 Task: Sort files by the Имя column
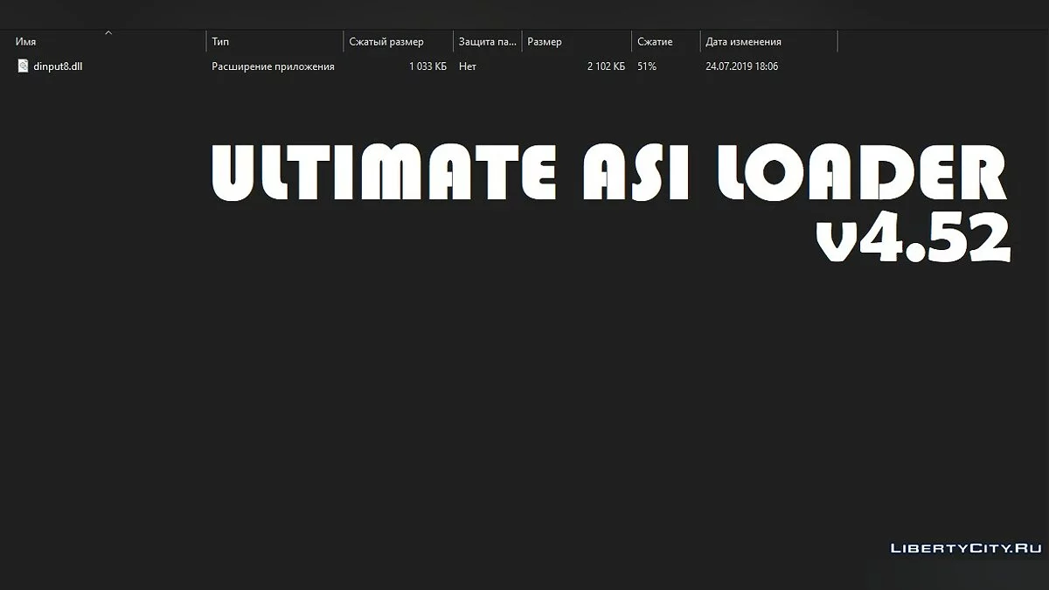(26, 42)
